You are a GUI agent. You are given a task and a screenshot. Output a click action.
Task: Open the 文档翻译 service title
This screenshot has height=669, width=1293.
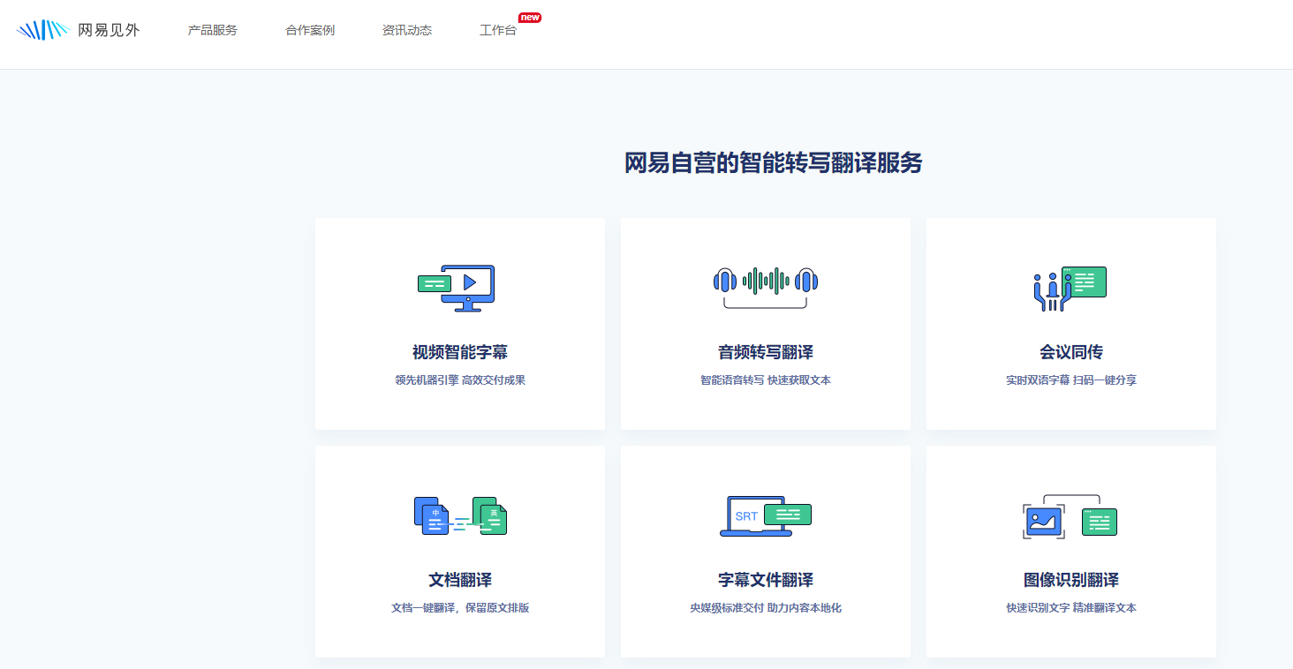[460, 580]
